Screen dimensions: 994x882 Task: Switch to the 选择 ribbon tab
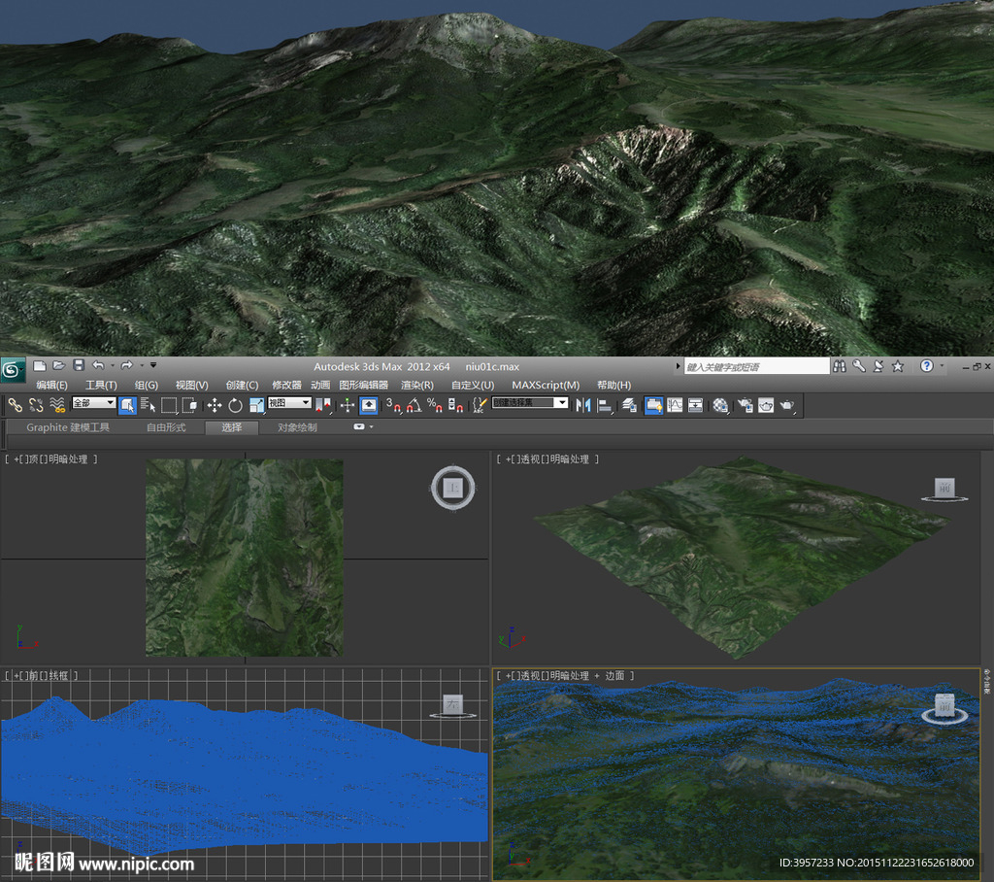(x=232, y=427)
